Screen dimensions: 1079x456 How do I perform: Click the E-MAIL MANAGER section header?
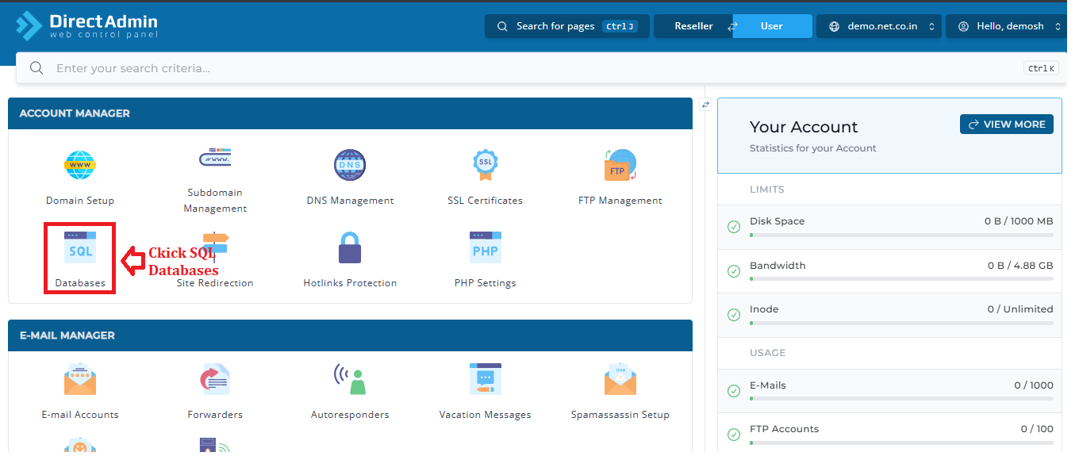(350, 335)
